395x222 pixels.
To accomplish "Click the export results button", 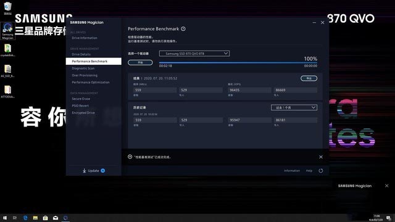I will [x=309, y=78].
